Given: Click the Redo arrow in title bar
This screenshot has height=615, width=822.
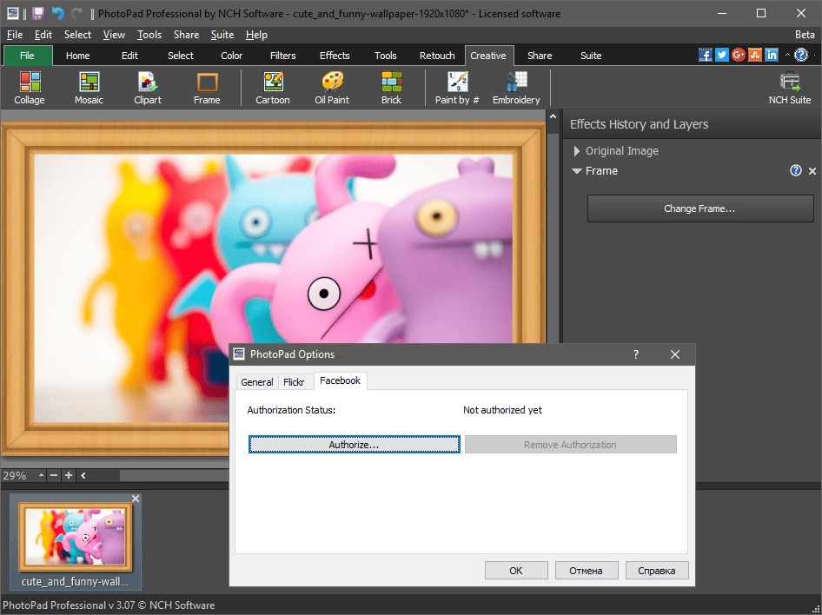Looking at the screenshot, I should pos(77,14).
